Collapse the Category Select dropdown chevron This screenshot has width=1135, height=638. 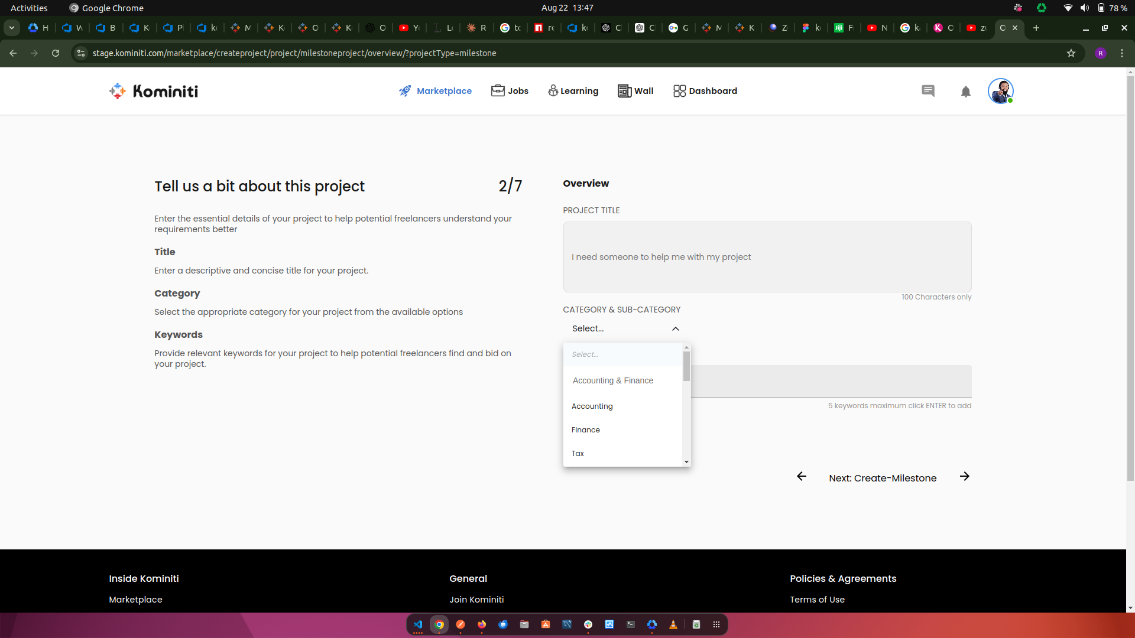click(x=675, y=329)
